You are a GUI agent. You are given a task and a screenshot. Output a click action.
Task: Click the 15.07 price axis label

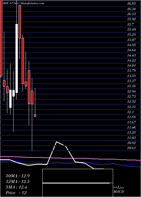131,40
